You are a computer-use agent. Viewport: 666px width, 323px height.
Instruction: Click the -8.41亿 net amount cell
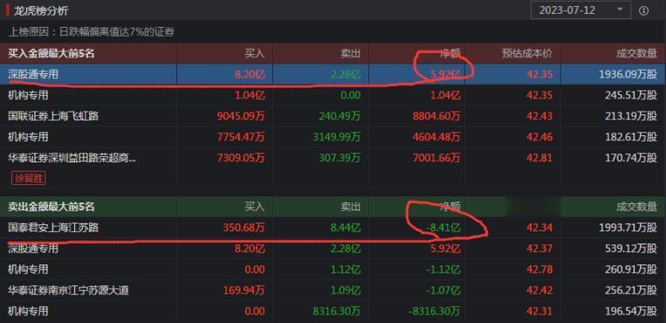click(x=443, y=228)
